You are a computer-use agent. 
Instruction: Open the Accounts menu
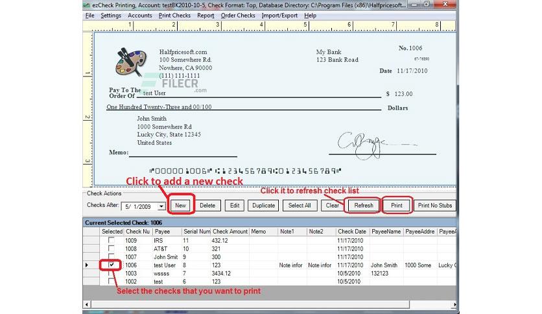click(139, 16)
